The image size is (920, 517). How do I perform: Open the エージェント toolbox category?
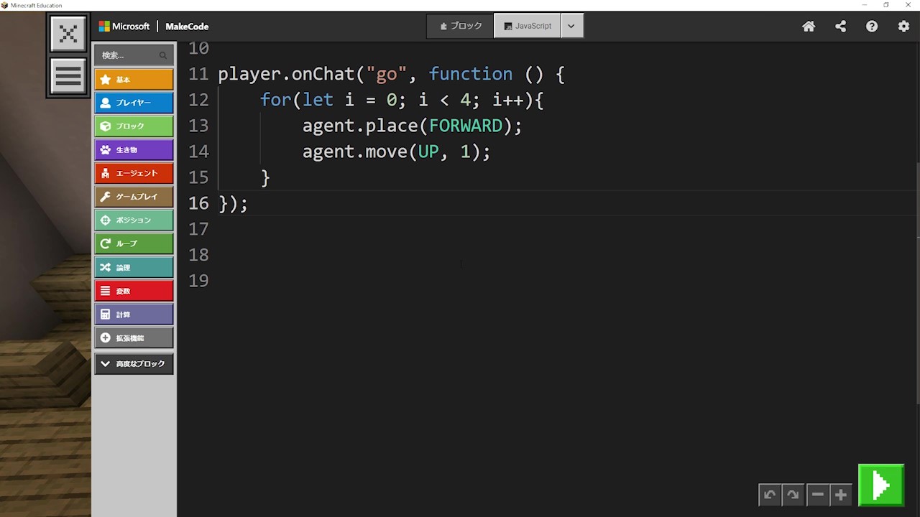point(134,173)
